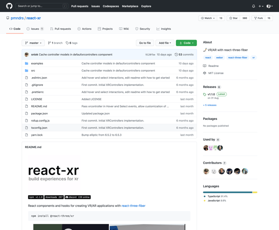Viewport: 279px width, 230px height.
Task: Switch to the Actions tab
Action: click(84, 29)
